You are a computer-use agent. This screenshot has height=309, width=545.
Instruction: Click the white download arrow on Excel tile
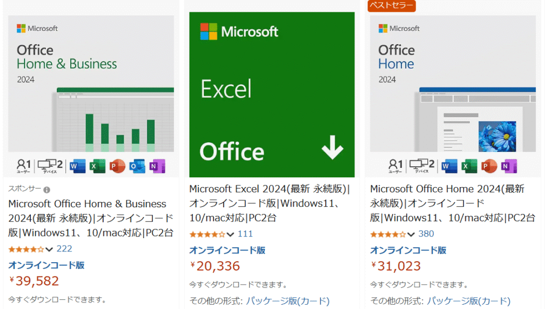(332, 147)
